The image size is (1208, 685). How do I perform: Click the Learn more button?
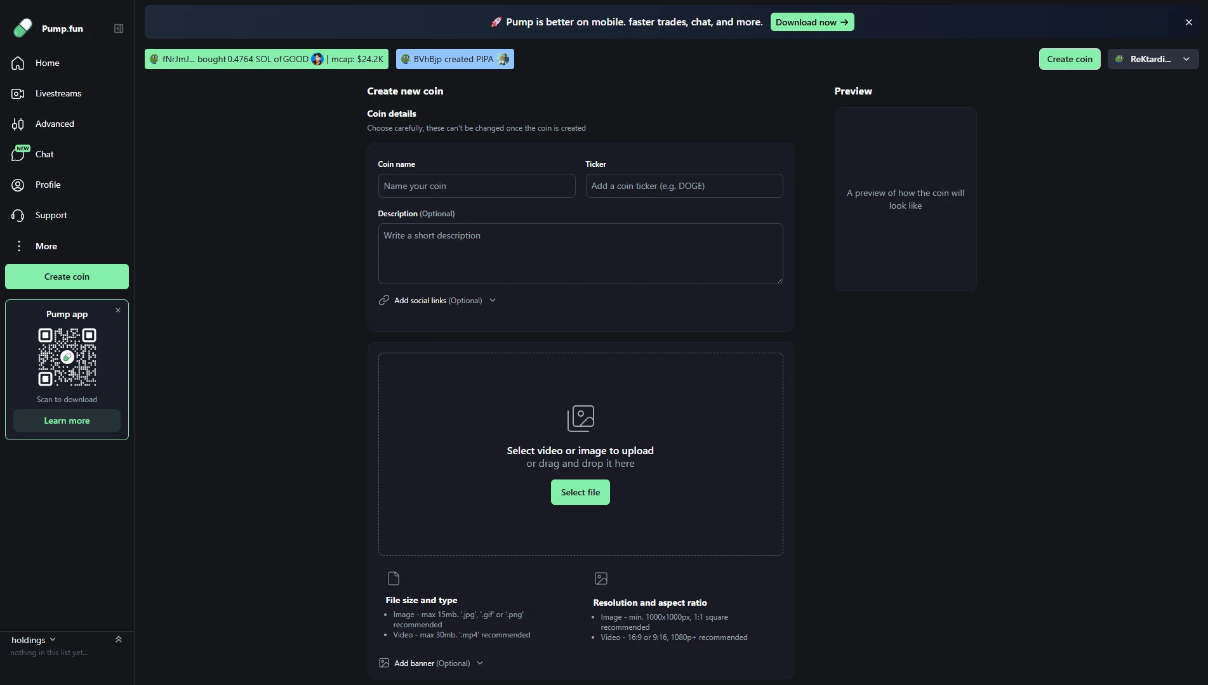67,421
